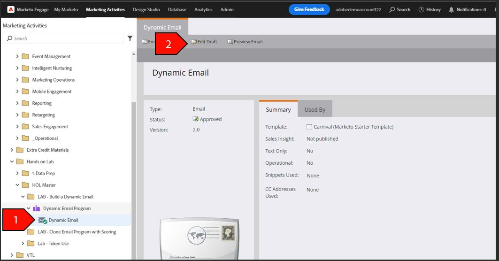Expand the VTL folder chevron

pos(12,255)
